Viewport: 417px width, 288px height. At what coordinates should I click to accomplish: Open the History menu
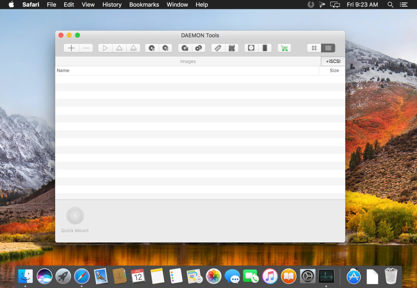(112, 5)
